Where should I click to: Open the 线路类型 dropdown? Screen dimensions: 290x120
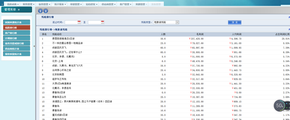(166, 22)
